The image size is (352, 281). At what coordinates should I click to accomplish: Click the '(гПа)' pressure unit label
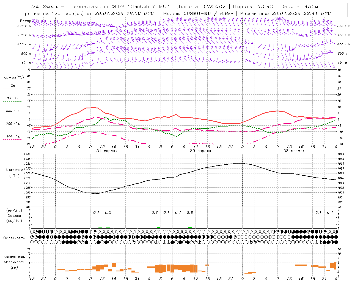point(14,176)
